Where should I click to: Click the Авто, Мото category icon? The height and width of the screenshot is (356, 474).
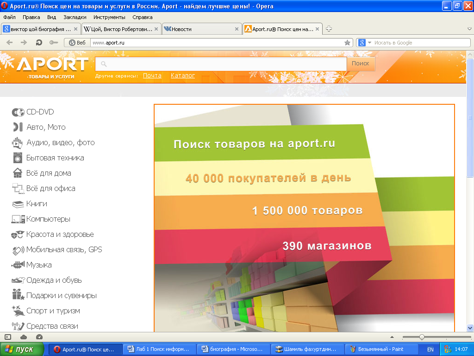click(x=18, y=127)
